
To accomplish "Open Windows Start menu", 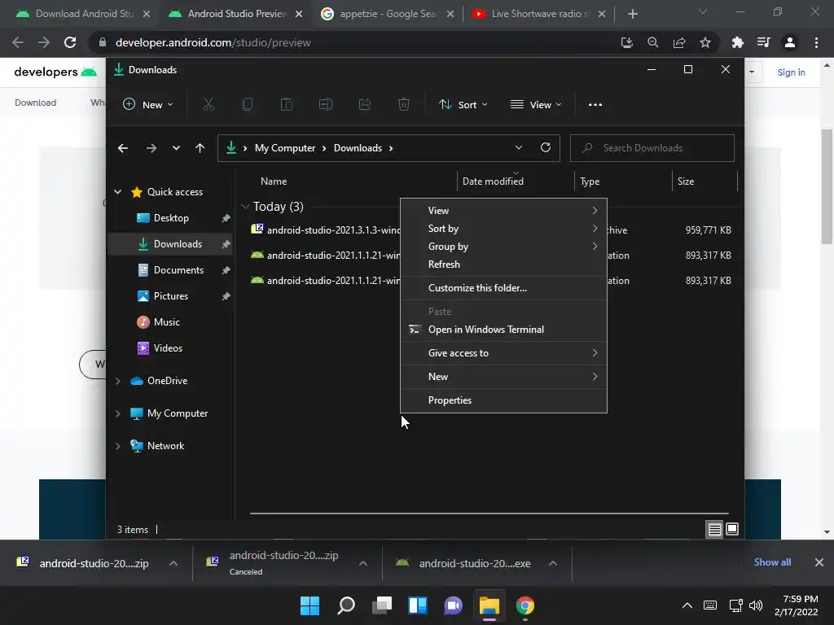I will click(309, 605).
